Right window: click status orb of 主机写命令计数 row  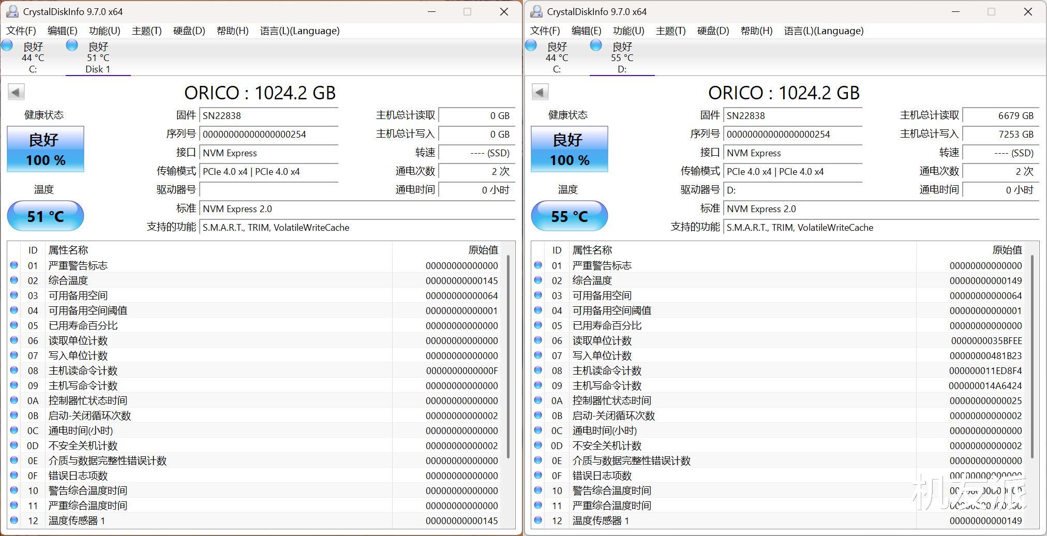click(x=538, y=385)
